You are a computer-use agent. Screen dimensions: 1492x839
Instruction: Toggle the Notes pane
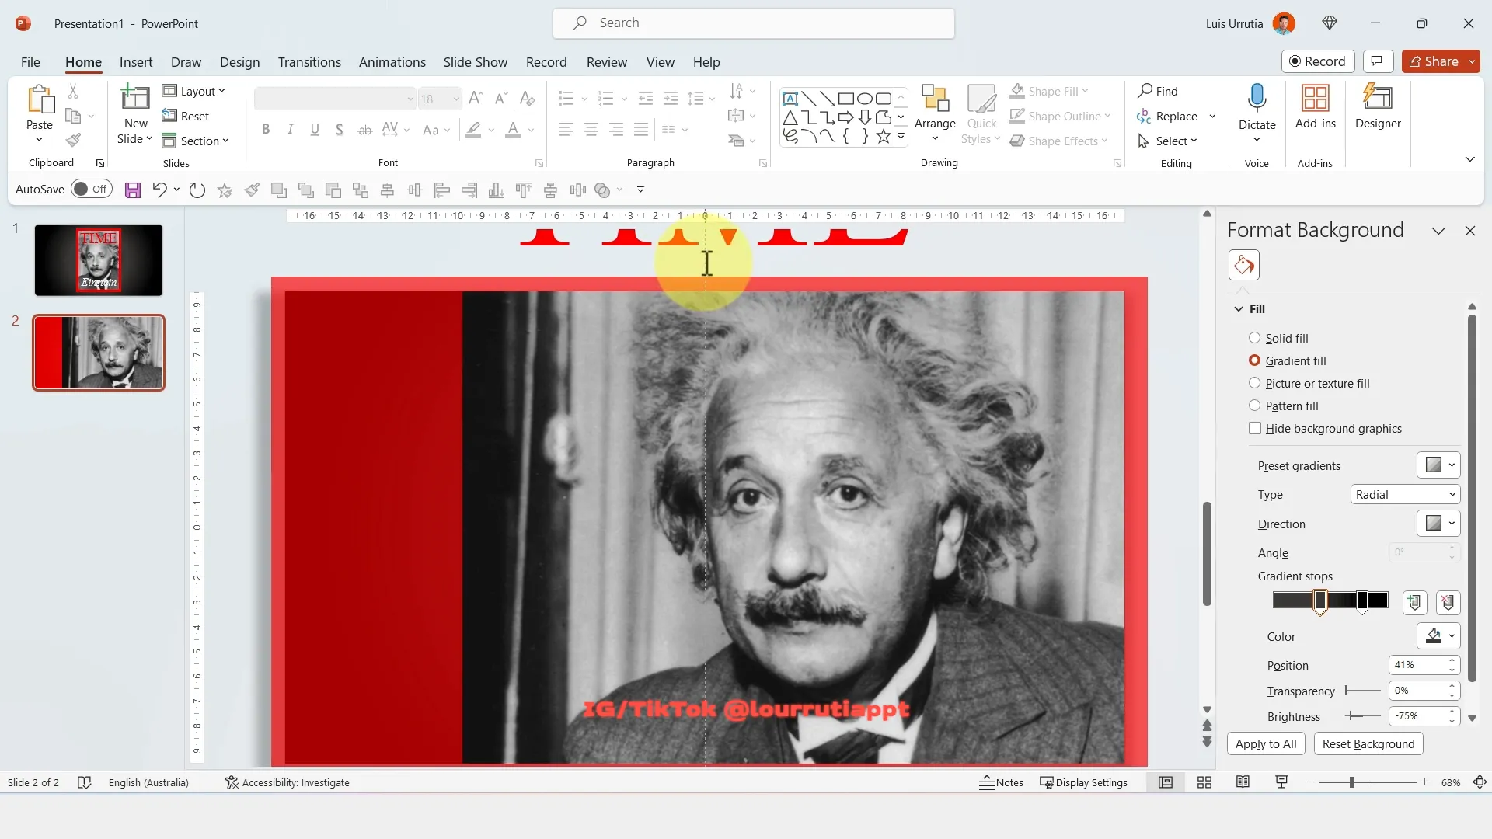[1001, 782]
